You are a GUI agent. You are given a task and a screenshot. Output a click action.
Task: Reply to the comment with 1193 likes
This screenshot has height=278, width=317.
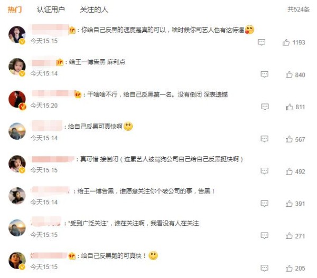tap(262, 42)
